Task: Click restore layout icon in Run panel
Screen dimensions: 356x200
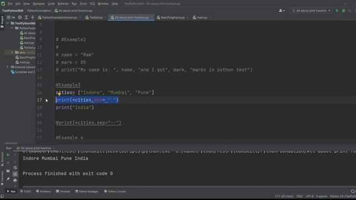Action: coord(8,171)
